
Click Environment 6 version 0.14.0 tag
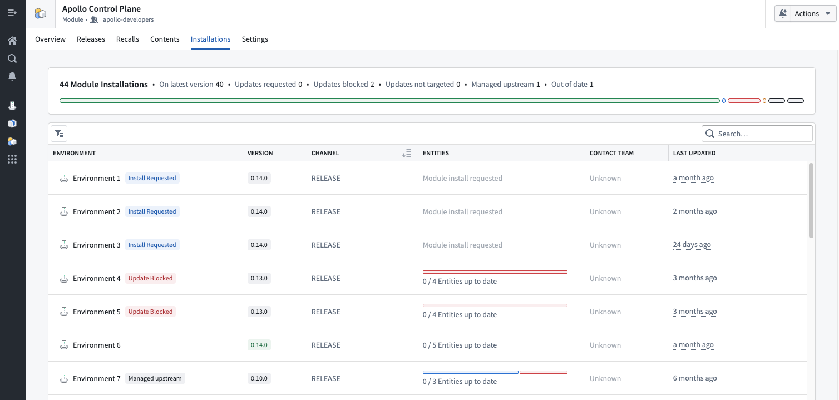click(259, 345)
